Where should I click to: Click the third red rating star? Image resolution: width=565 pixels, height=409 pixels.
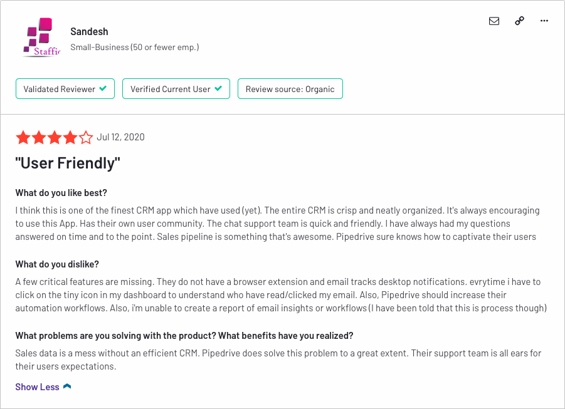[55, 138]
